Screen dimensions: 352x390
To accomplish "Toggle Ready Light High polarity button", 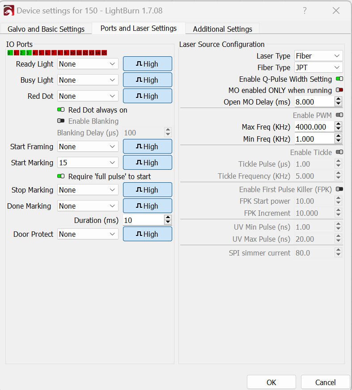I will click(x=147, y=64).
